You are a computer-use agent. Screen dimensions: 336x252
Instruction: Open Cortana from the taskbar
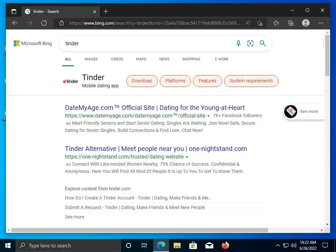(x=128, y=245)
